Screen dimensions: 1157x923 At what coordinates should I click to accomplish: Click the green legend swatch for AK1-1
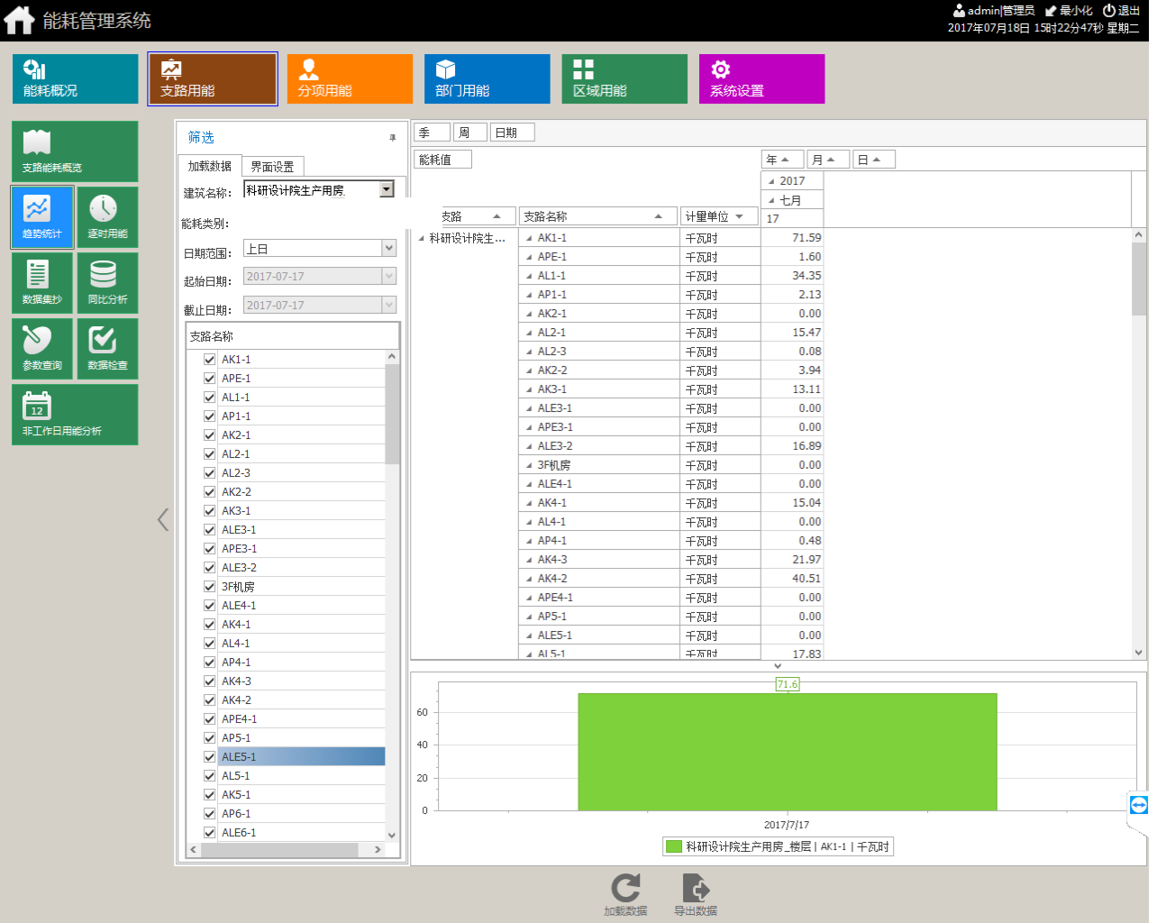tap(673, 846)
